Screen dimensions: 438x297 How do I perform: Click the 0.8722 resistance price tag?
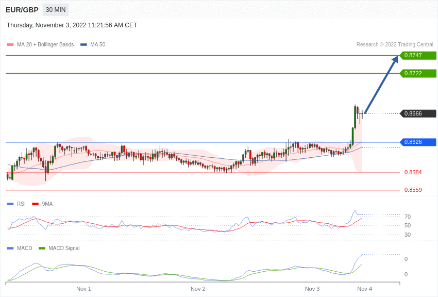point(418,74)
